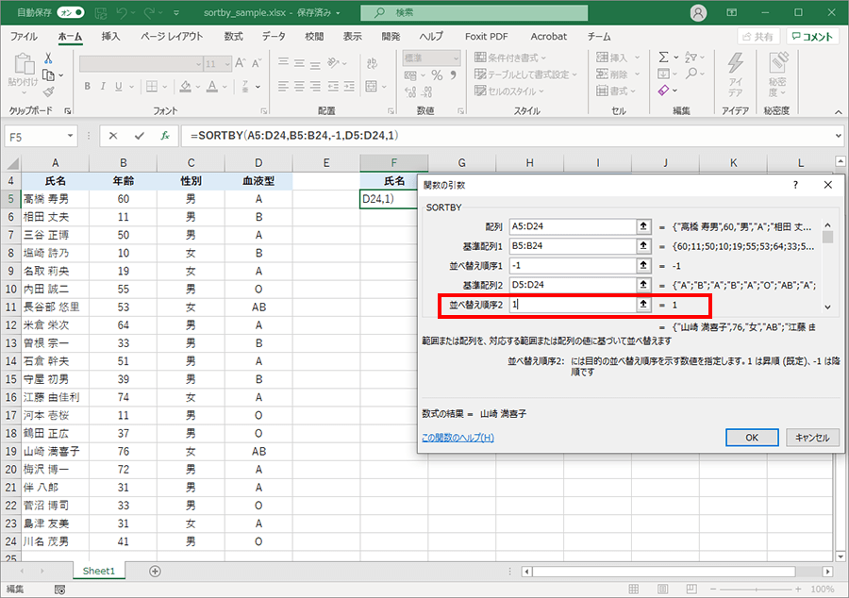Click the コメント button

coord(812,36)
